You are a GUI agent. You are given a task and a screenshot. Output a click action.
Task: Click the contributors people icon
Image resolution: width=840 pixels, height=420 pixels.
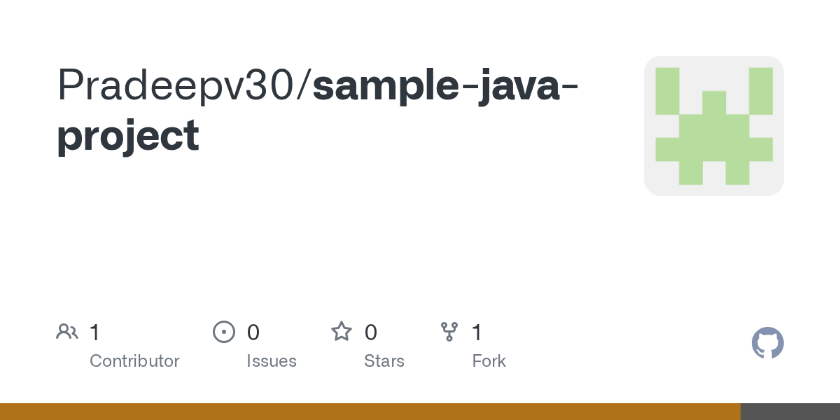(67, 332)
